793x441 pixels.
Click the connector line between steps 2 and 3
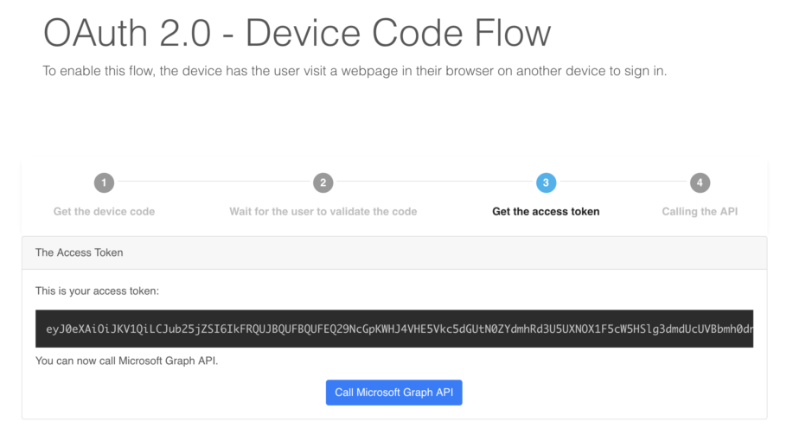[434, 181]
